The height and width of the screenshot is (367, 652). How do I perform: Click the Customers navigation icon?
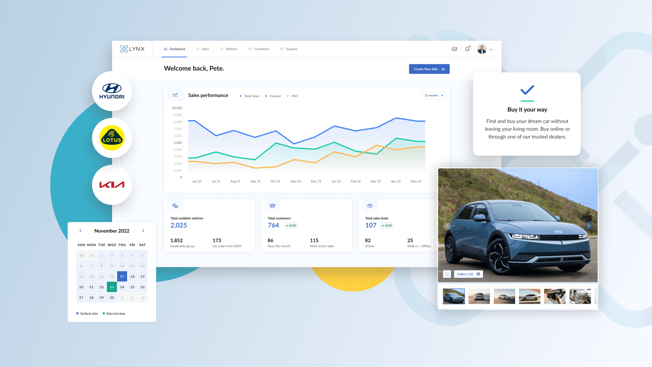[250, 49]
